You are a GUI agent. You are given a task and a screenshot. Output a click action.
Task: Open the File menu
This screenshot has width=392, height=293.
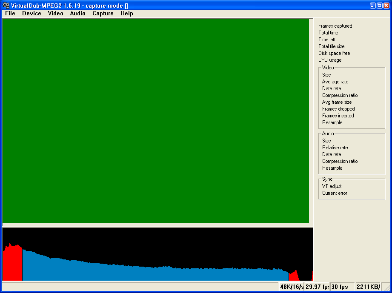(x=10, y=14)
